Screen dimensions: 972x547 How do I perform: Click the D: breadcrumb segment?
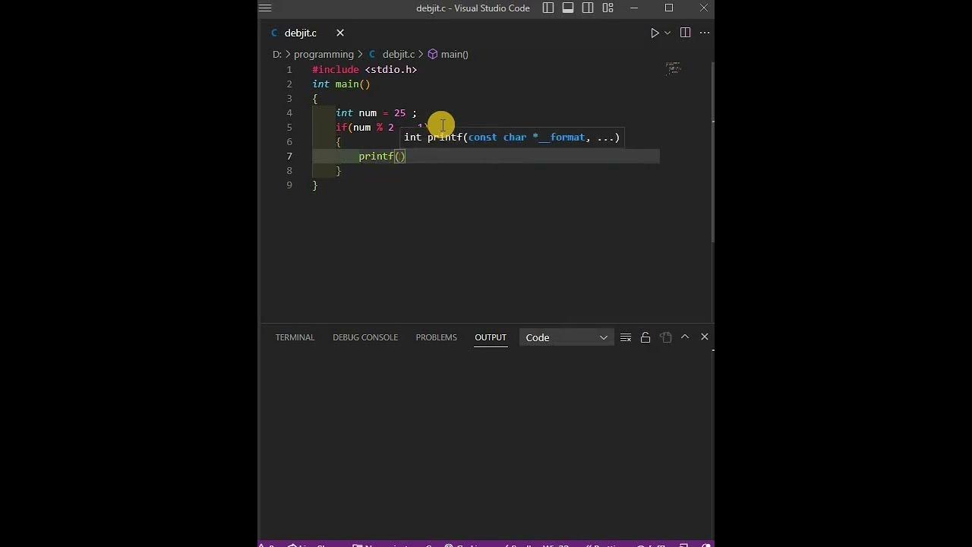click(x=277, y=55)
